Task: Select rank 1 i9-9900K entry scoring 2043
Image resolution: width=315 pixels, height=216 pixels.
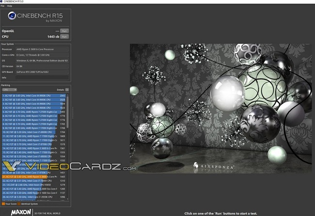Action: [x=34, y=96]
